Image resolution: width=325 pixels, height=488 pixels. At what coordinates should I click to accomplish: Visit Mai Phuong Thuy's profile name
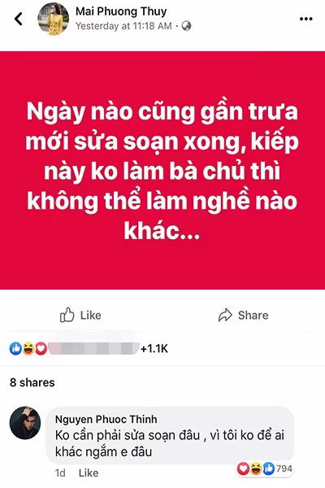[x=121, y=11]
